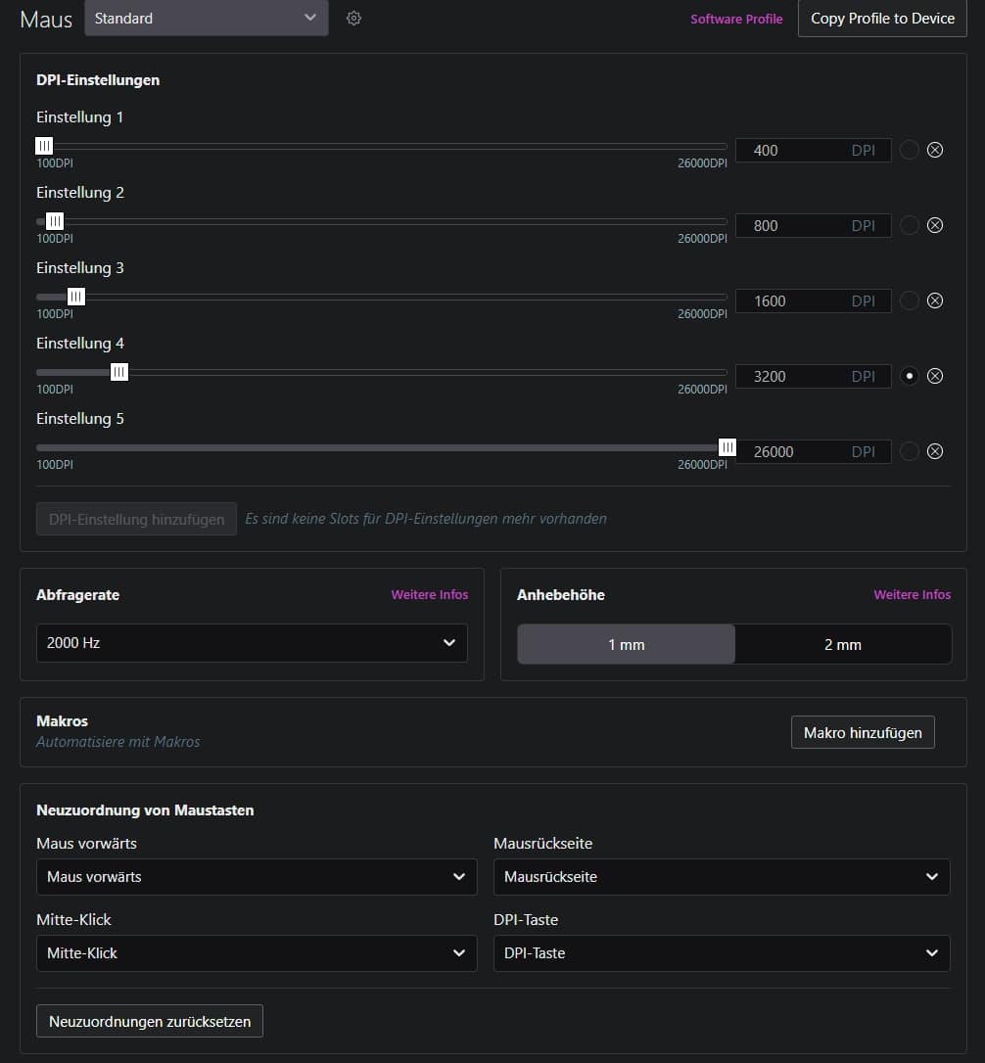
Task: Activate Einstellung 1 radio button
Action: (910, 150)
